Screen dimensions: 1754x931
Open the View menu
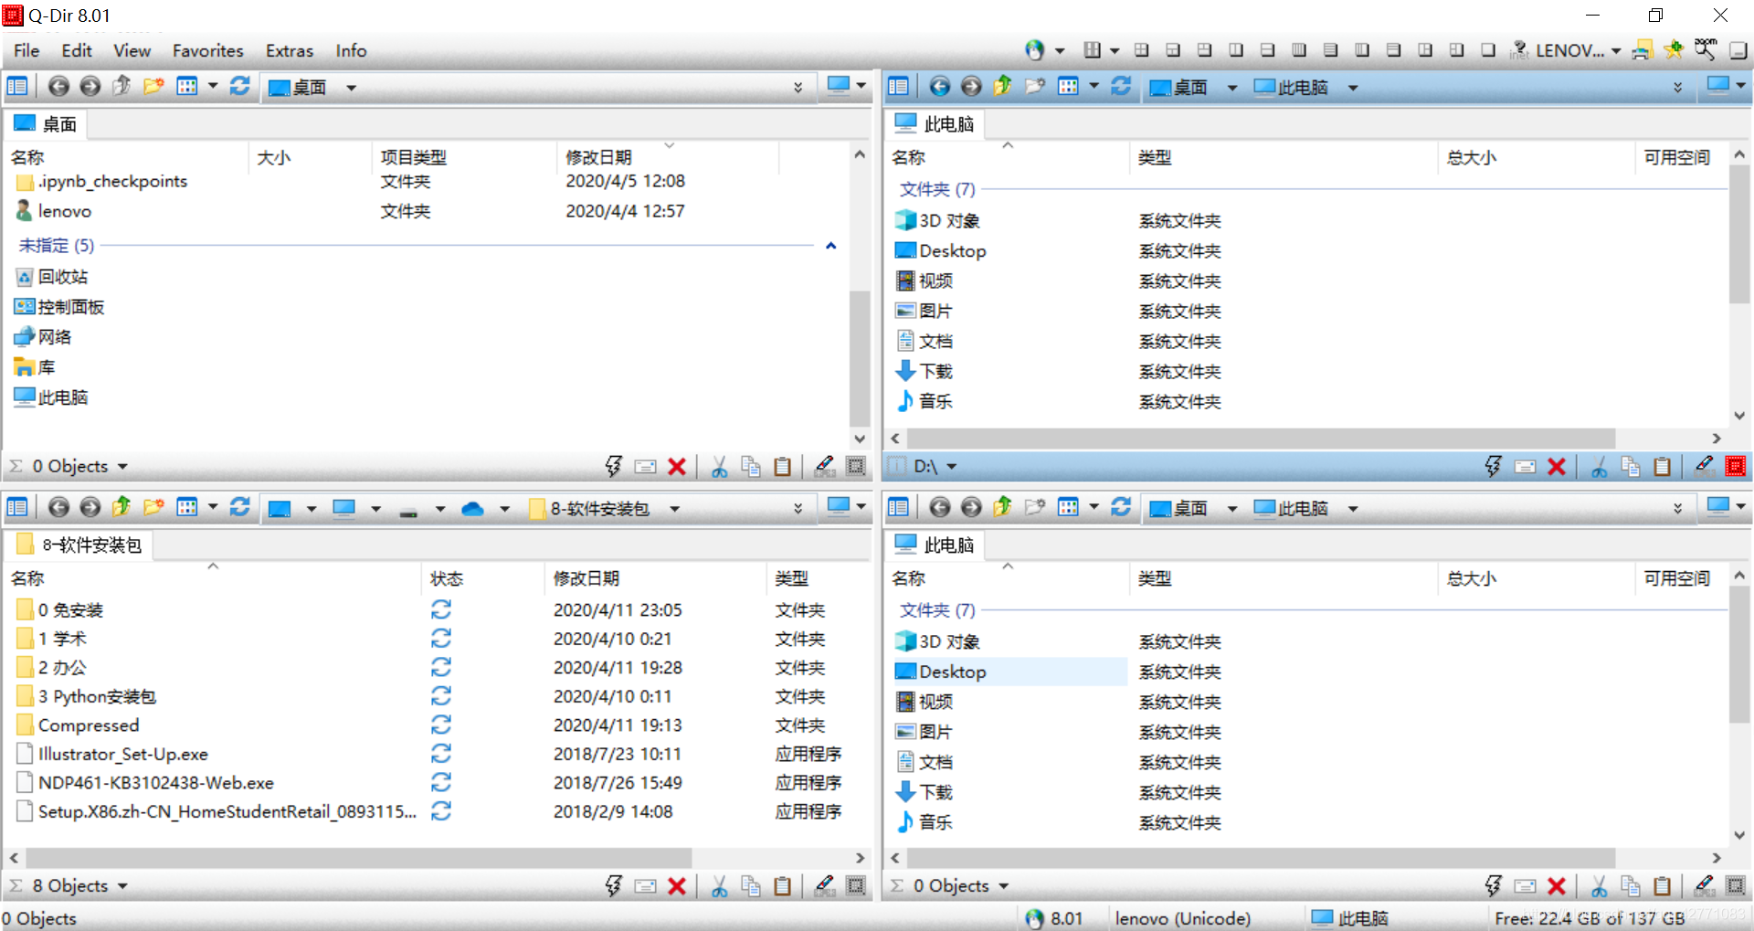(132, 50)
